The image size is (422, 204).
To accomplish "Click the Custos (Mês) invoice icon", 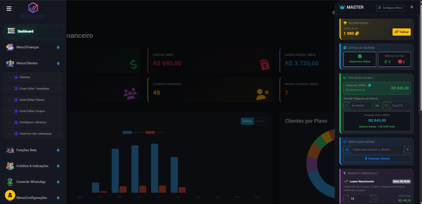I will click(265, 64).
